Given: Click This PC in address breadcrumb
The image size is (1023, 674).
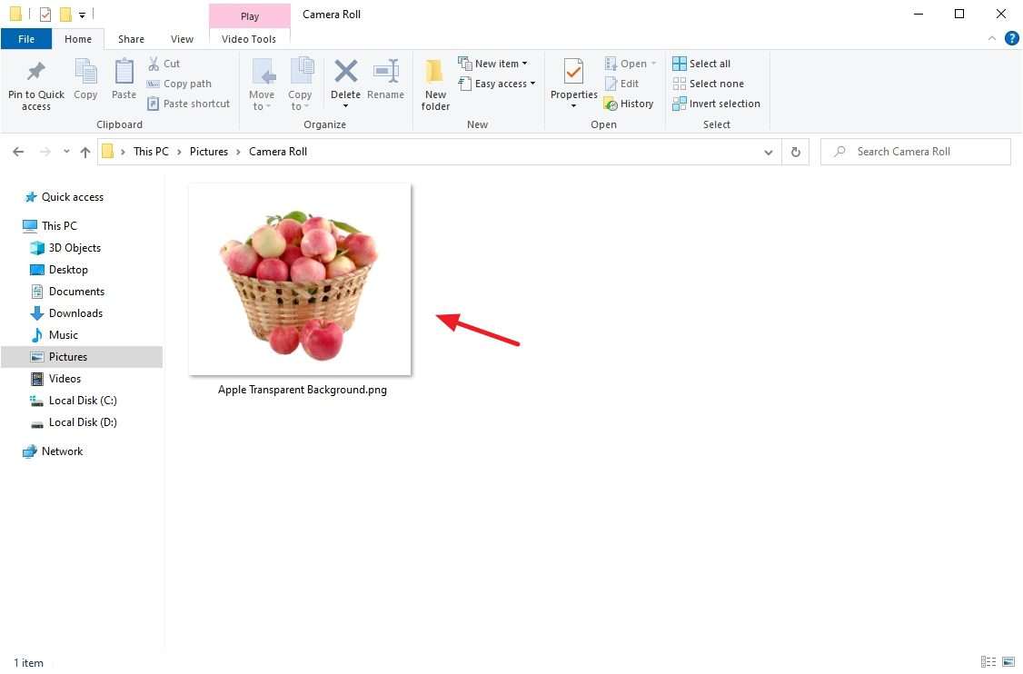Looking at the screenshot, I should [x=151, y=152].
